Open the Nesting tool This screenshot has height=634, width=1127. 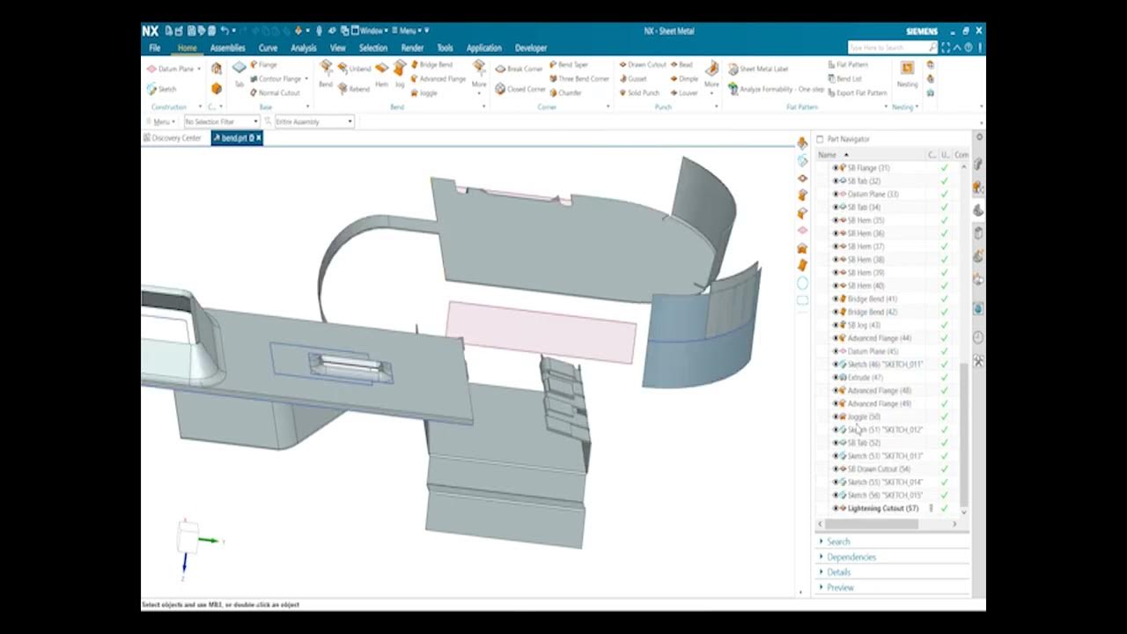(907, 75)
